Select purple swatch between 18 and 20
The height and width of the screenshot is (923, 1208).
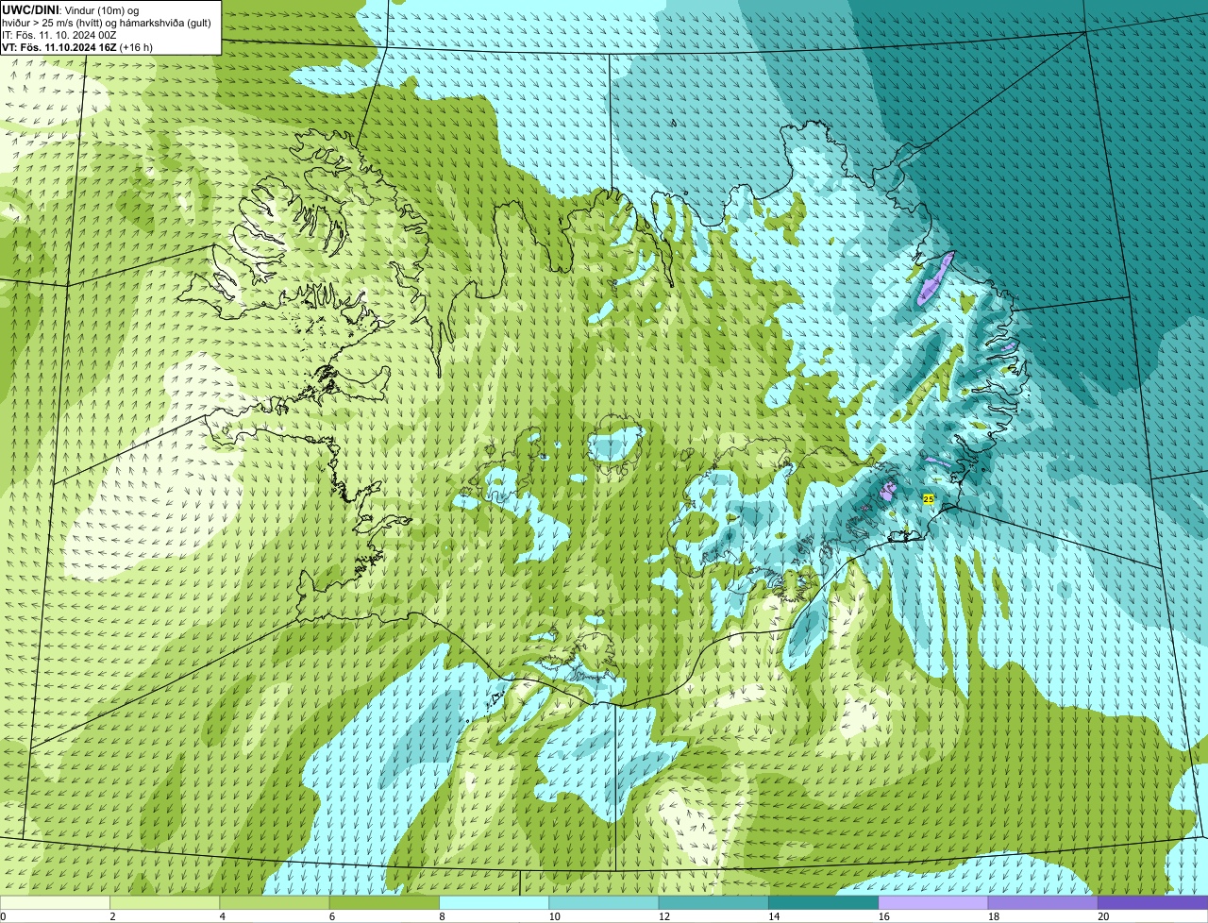click(1043, 902)
